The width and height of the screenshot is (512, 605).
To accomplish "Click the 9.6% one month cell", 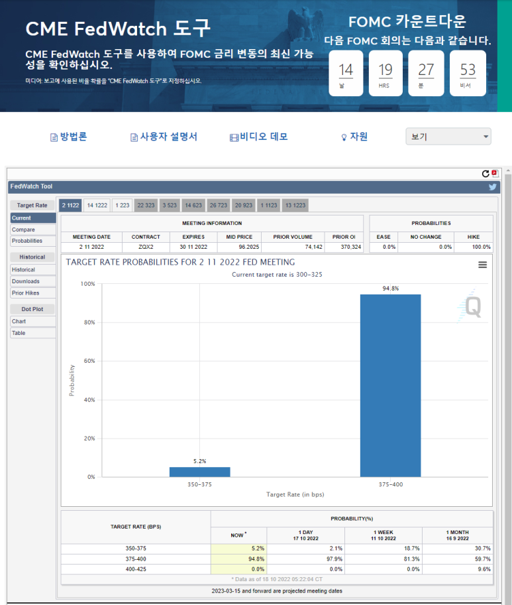I will 457,569.
